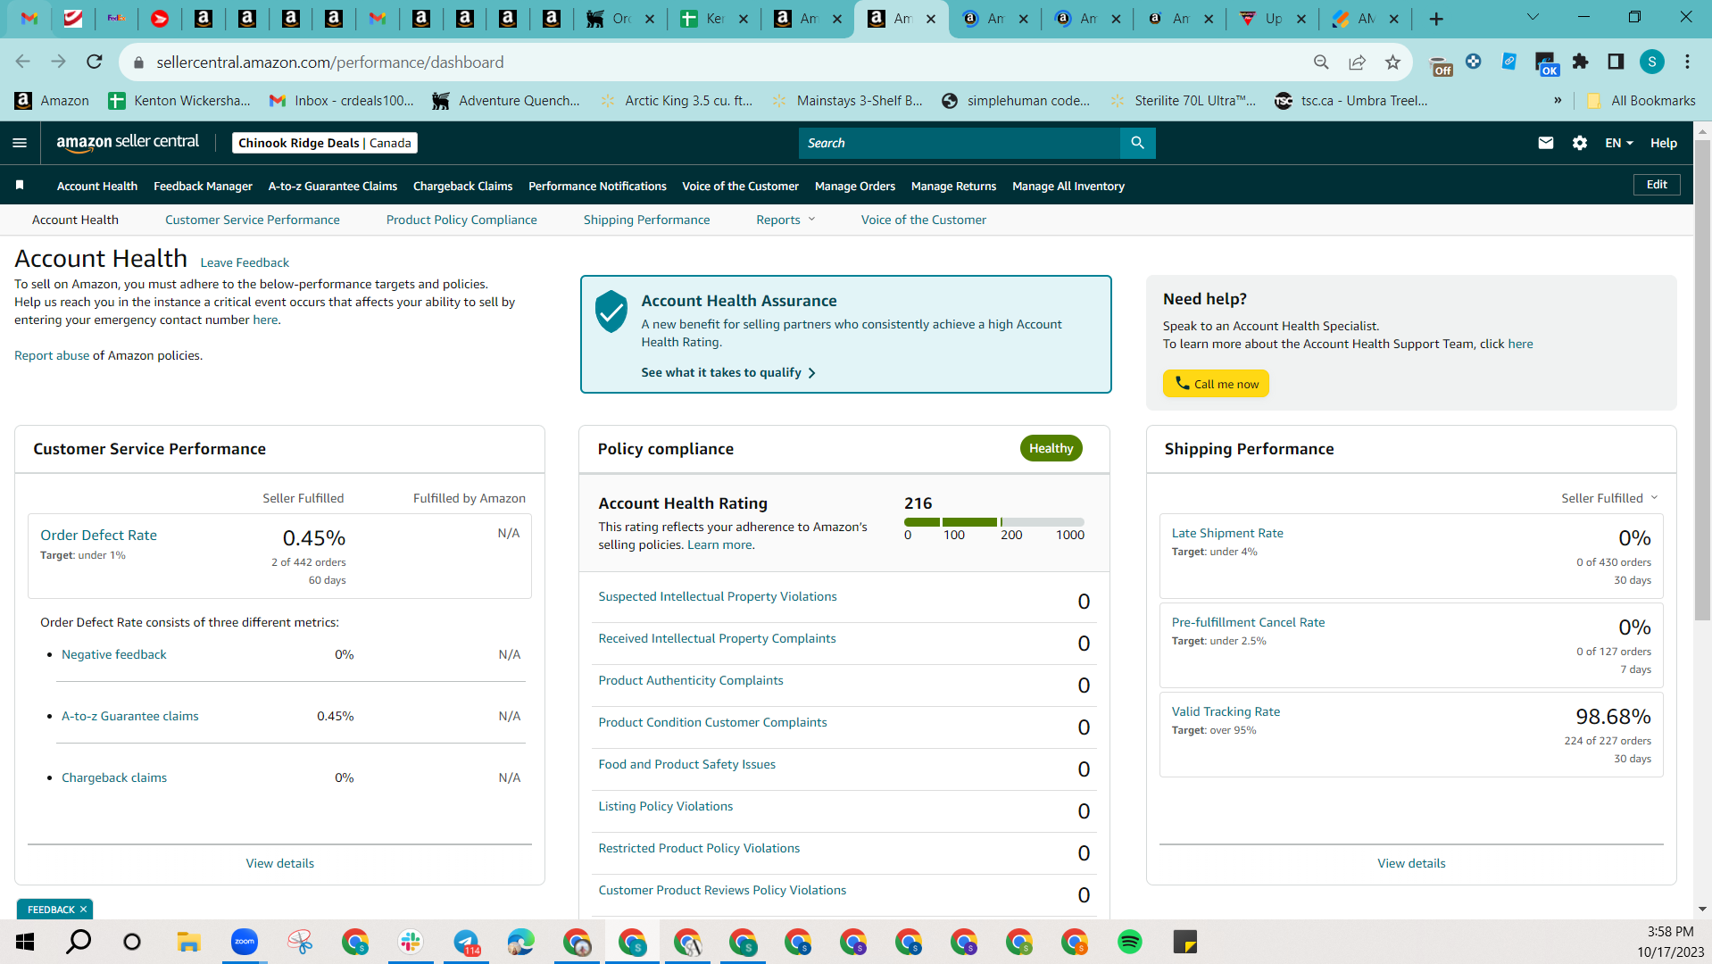1712x964 pixels.
Task: Reload the page with the browser refresh icon
Action: click(x=95, y=62)
